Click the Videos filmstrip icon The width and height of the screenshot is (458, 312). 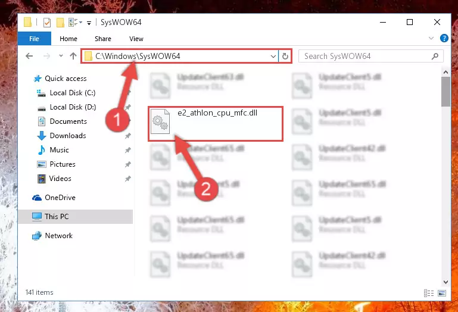[x=42, y=179]
